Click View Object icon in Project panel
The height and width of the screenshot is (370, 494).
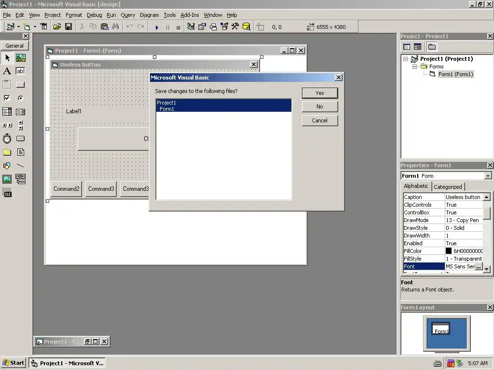coord(417,47)
